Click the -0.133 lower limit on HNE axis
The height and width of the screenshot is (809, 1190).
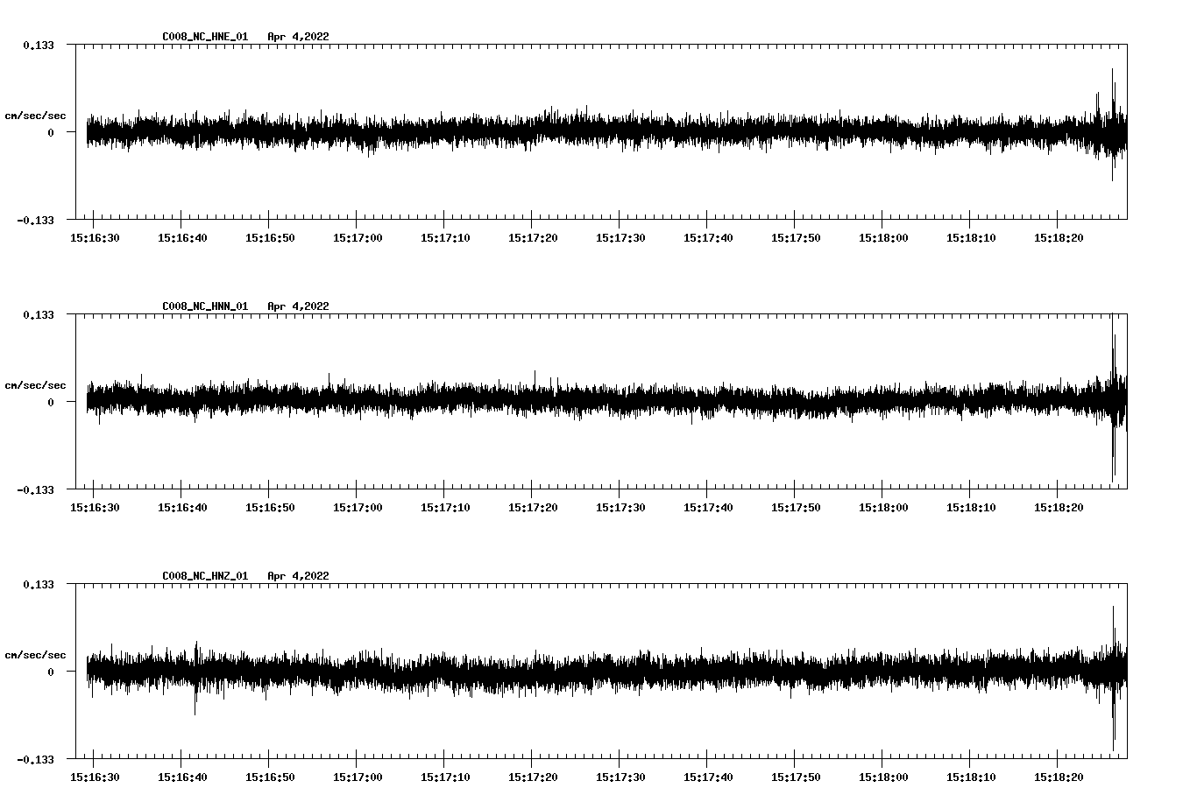pyautogui.click(x=36, y=221)
